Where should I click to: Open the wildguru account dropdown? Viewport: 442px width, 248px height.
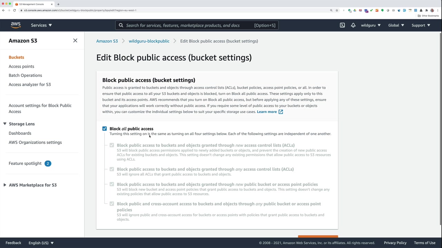click(371, 25)
